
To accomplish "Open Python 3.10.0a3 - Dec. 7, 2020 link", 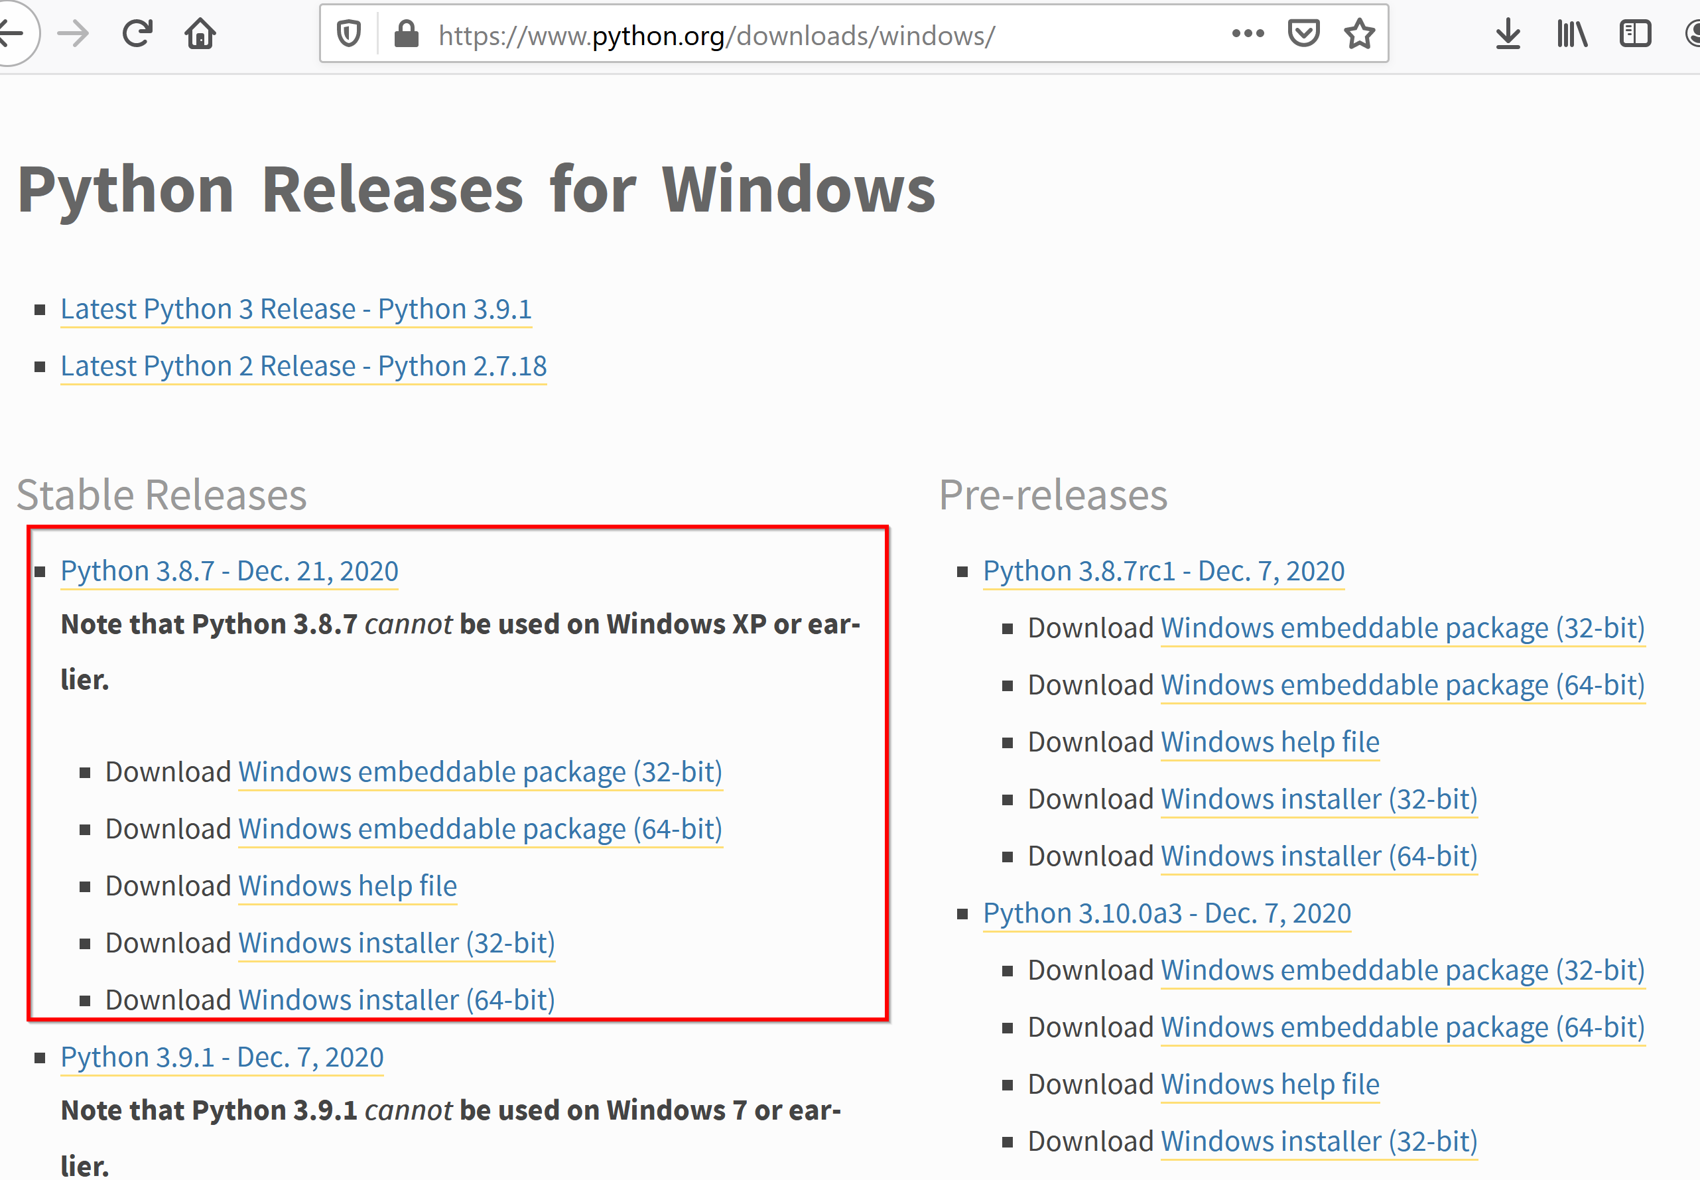I will pos(1166,914).
